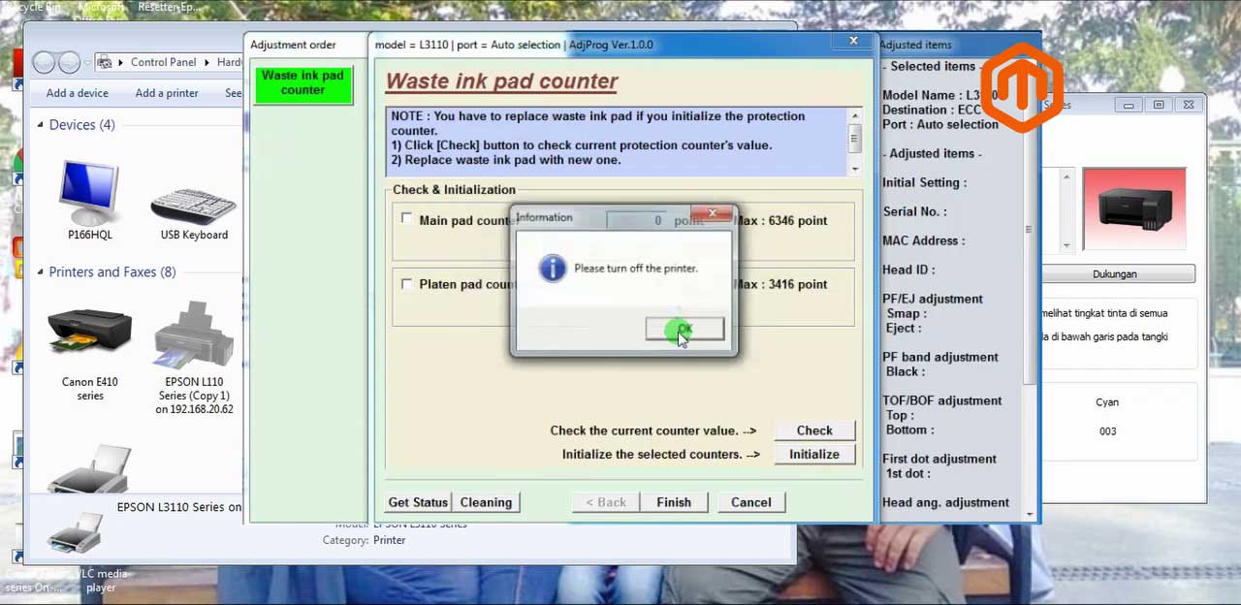This screenshot has height=605, width=1241.
Task: Collapse the Printers and Faxes (8) group
Action: [x=41, y=272]
